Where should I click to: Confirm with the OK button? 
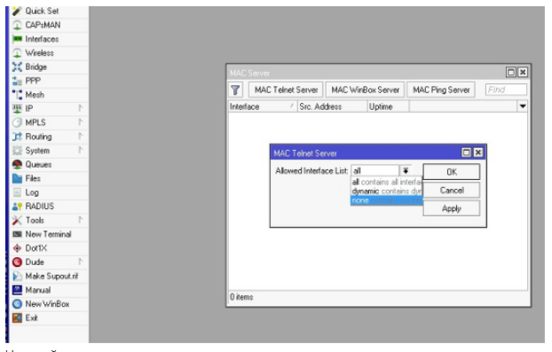[x=452, y=172]
